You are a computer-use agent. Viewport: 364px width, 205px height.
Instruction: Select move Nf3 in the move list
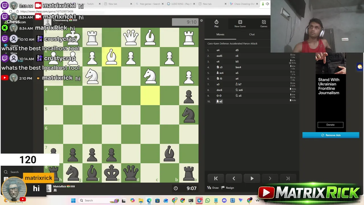219,79
